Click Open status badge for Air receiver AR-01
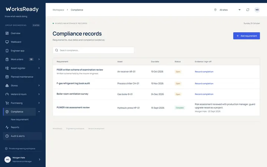Viewport: 267px width, 167px height. tap(178, 72)
